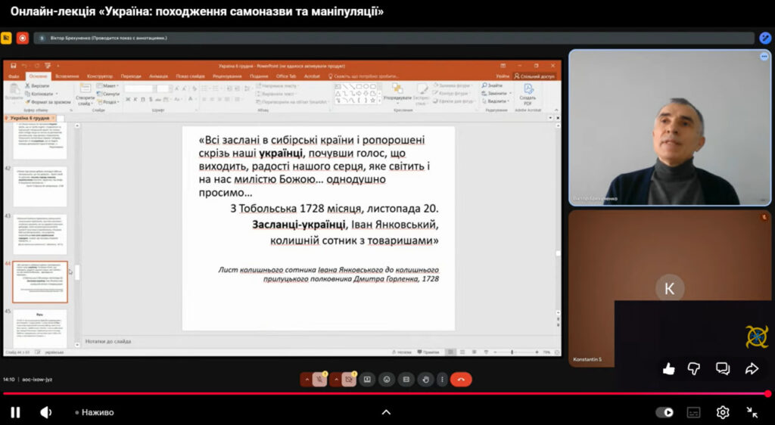Toggle the muted microphone in meeting
Image resolution: width=775 pixels, height=425 pixels.
click(320, 380)
